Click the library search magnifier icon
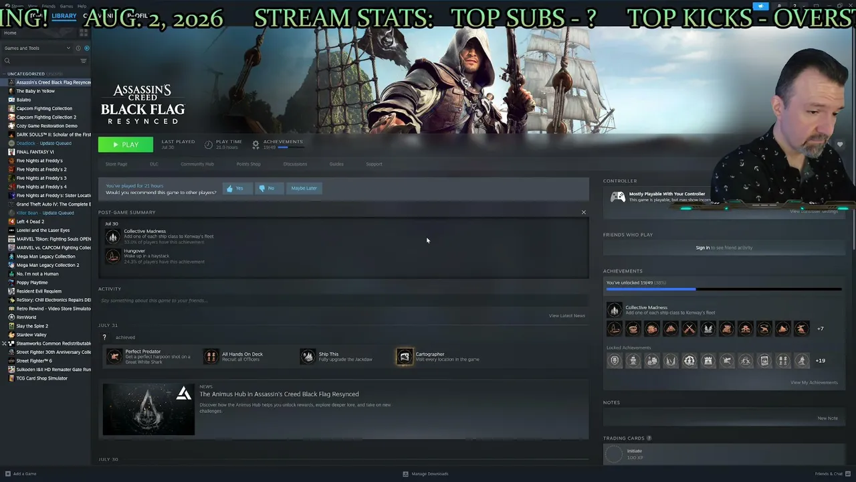This screenshot has width=856, height=482. pos(7,61)
